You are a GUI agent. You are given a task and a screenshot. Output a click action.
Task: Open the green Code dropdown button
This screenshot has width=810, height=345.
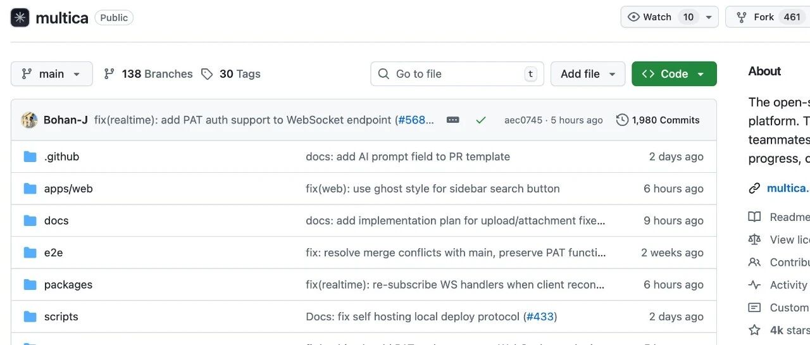pos(674,74)
